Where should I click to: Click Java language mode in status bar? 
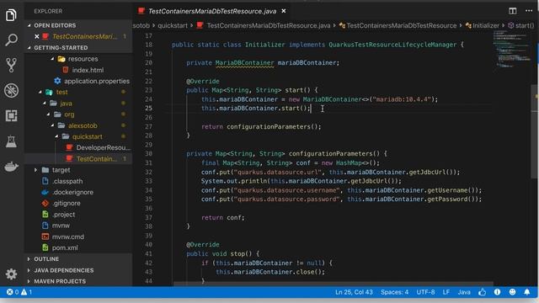(x=464, y=292)
